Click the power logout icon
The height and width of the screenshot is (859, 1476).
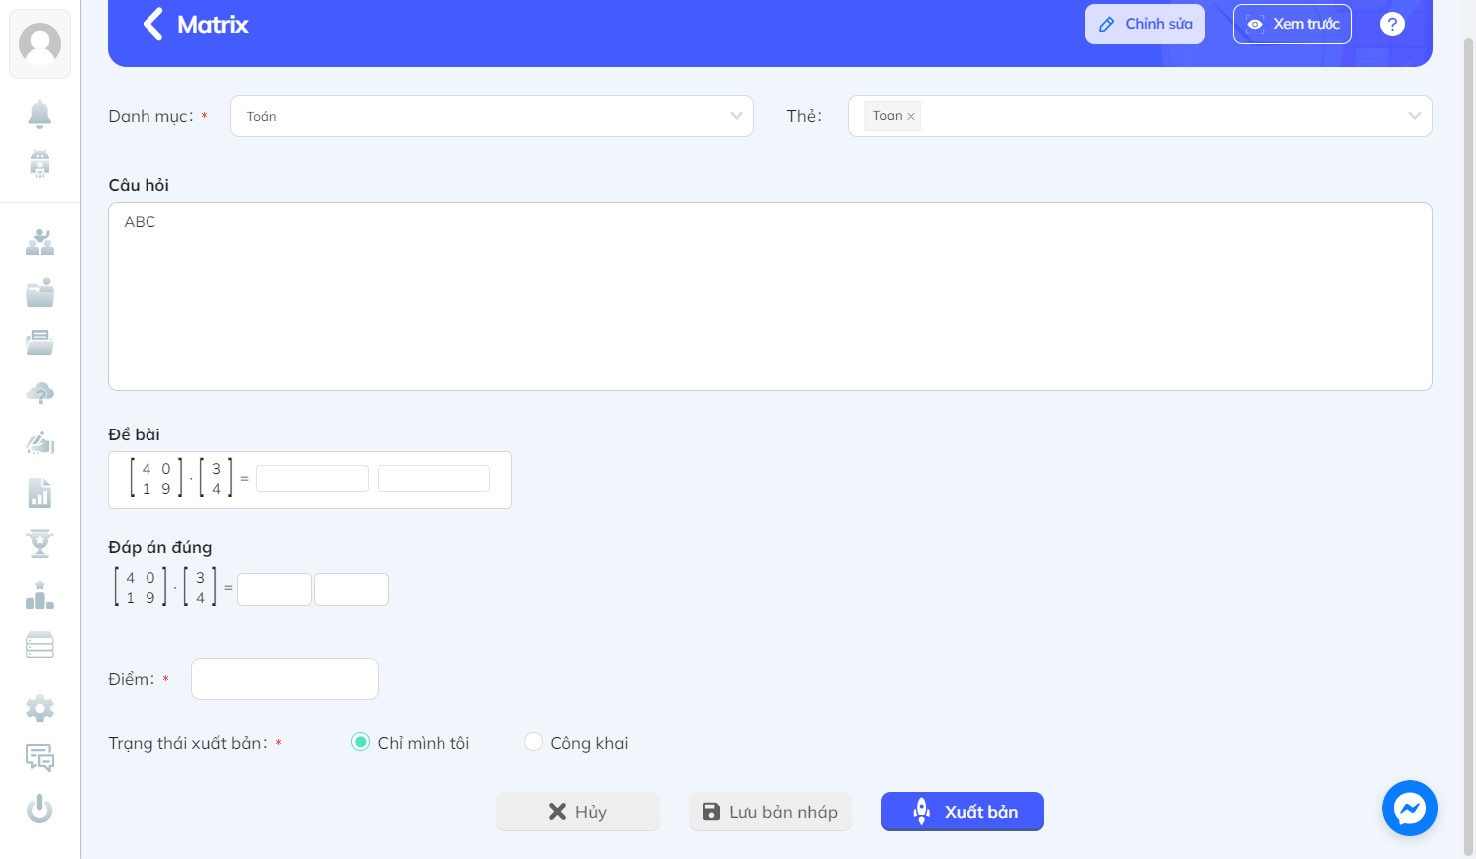point(40,808)
